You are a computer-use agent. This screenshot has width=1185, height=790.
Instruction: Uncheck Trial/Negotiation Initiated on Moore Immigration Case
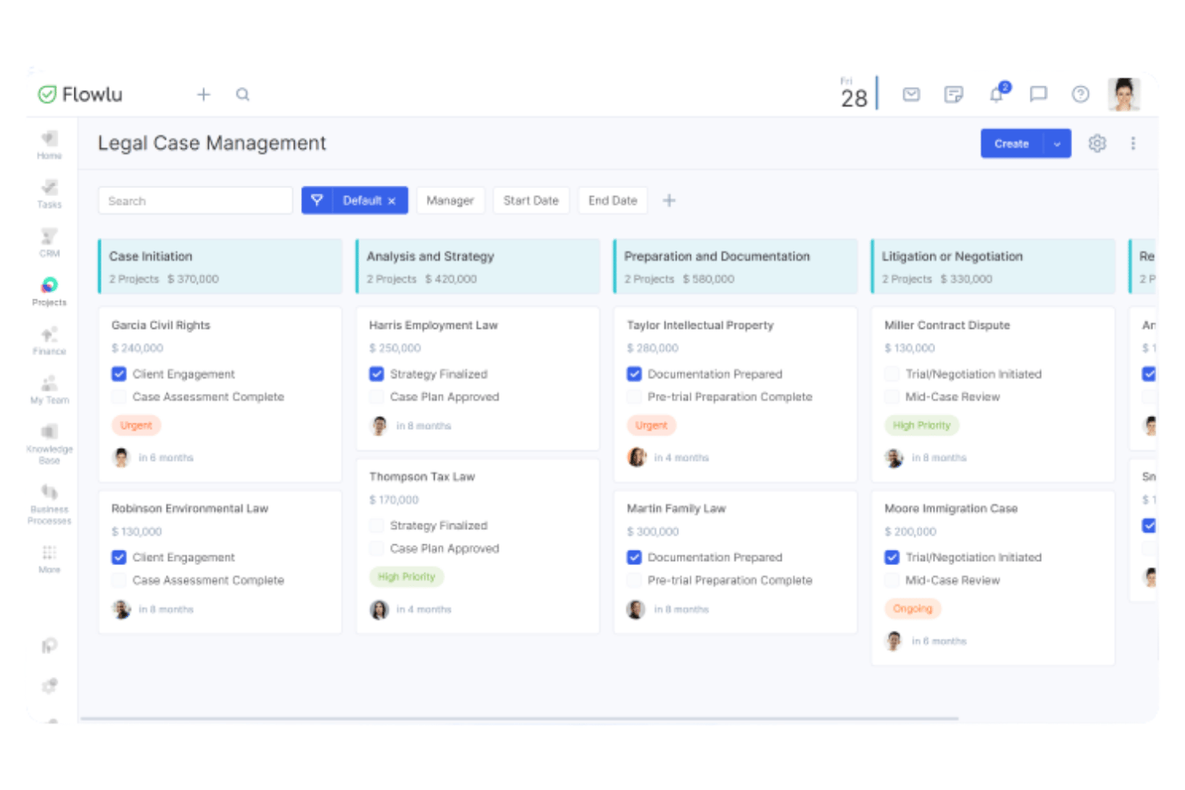892,557
